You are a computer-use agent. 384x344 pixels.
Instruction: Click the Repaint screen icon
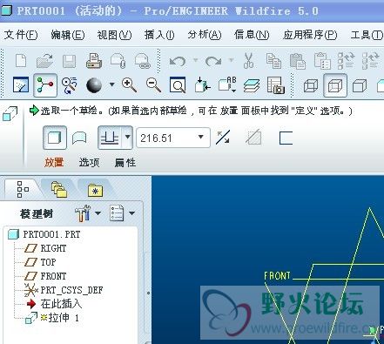[21, 84]
